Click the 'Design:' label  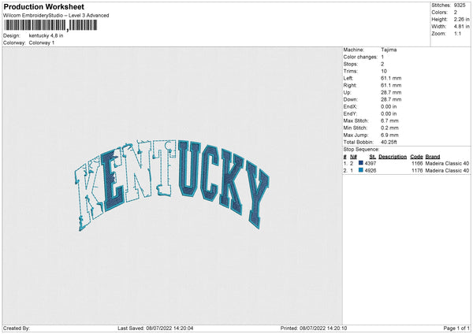pos(12,35)
